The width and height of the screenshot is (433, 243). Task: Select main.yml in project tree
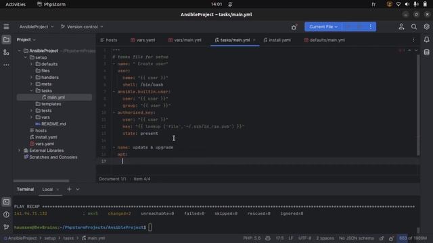pos(54,97)
